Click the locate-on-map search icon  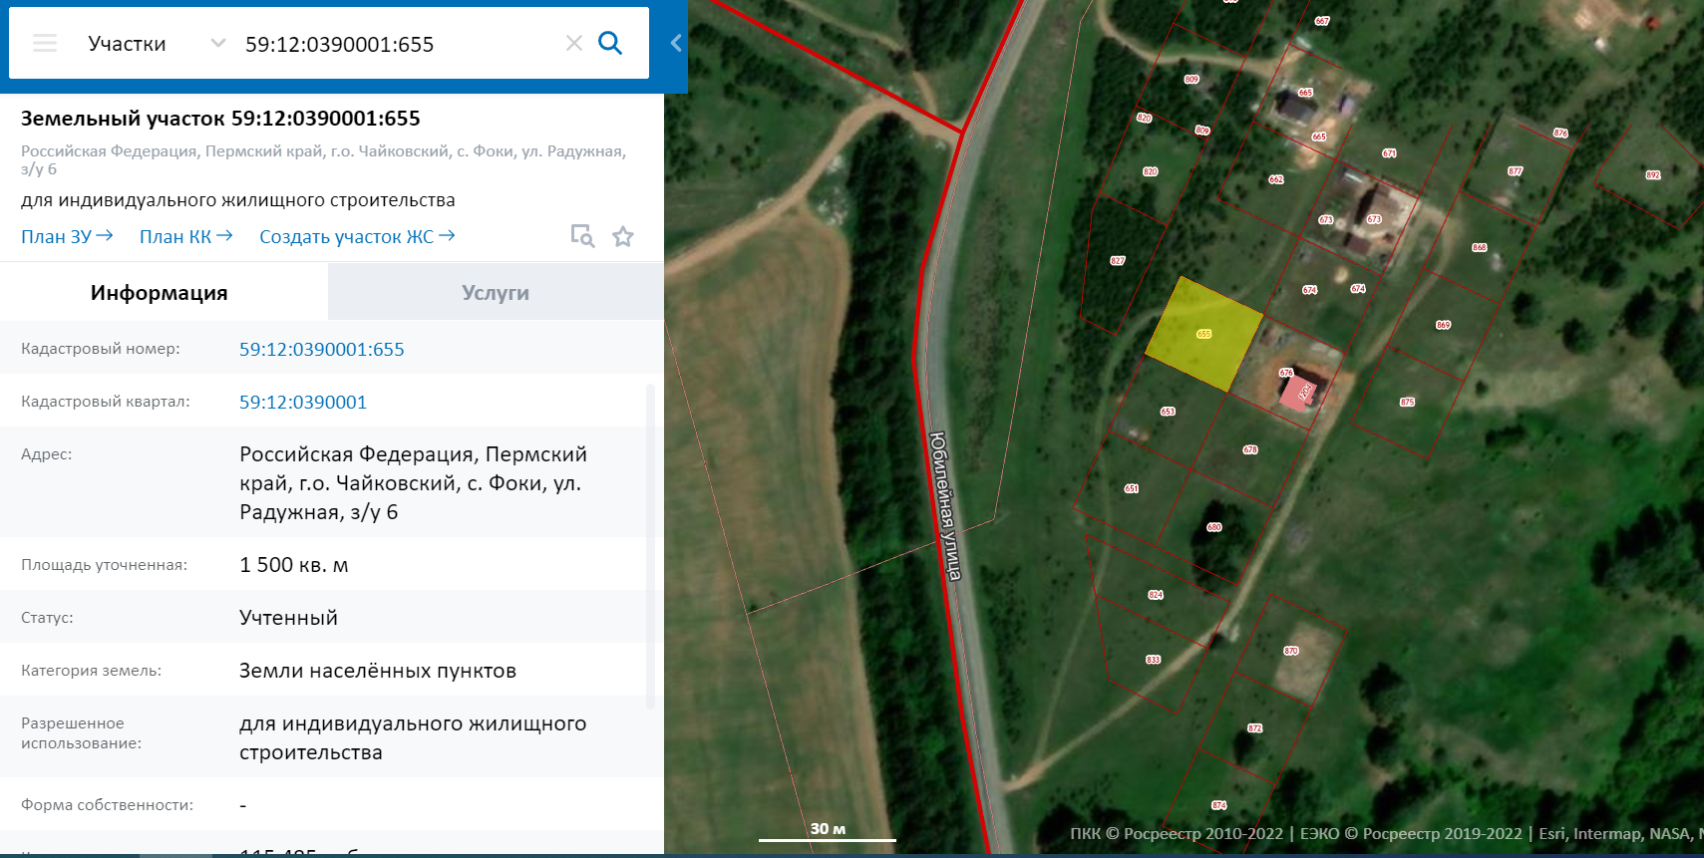coord(582,236)
